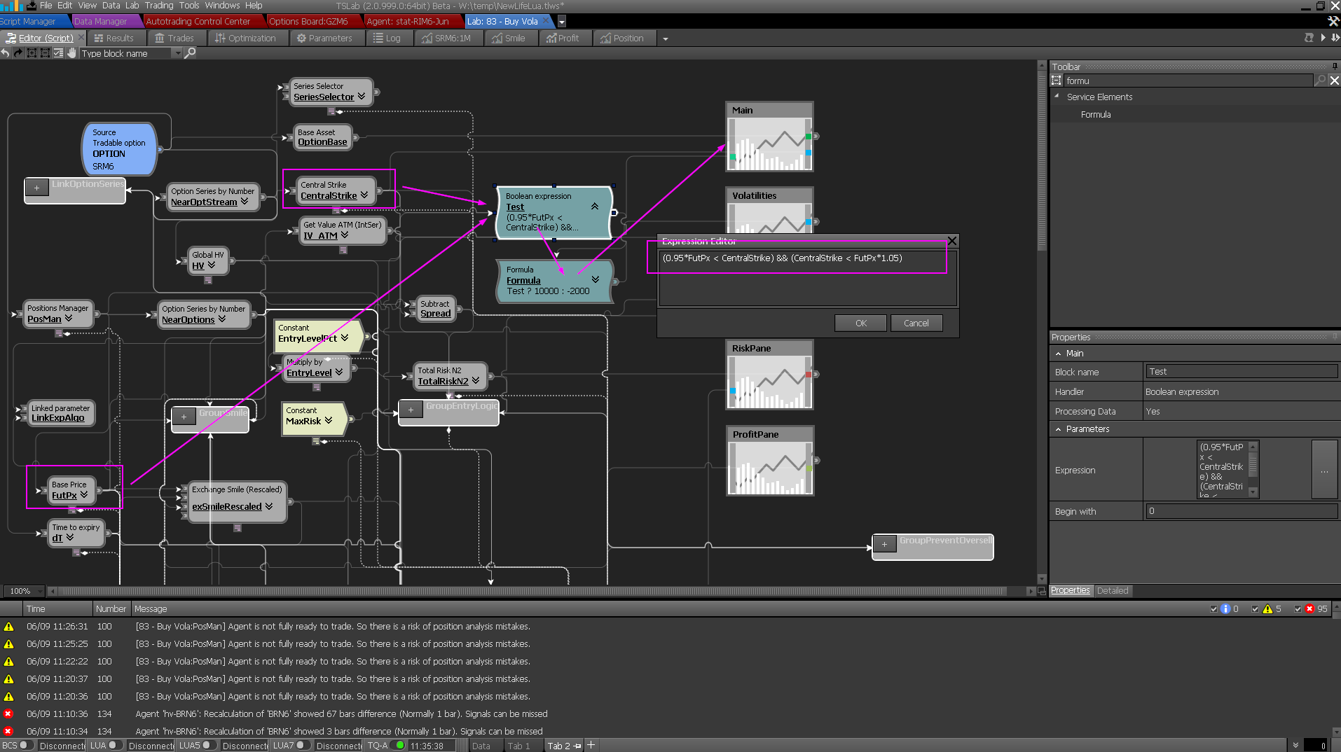Viewport: 1341px width, 752px height.
Task: Click the block name search magnifier
Action: 190,53
